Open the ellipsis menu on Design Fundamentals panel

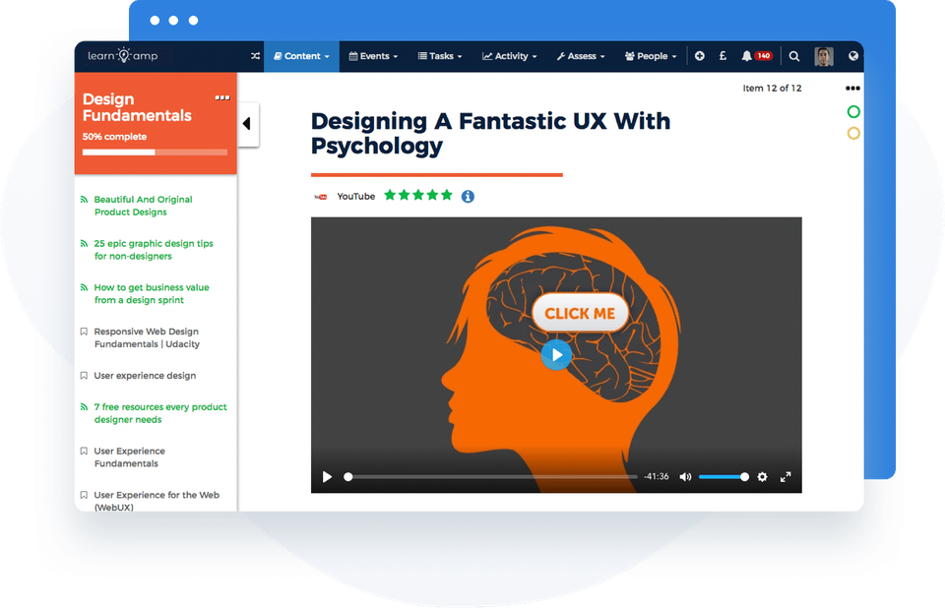point(222,97)
